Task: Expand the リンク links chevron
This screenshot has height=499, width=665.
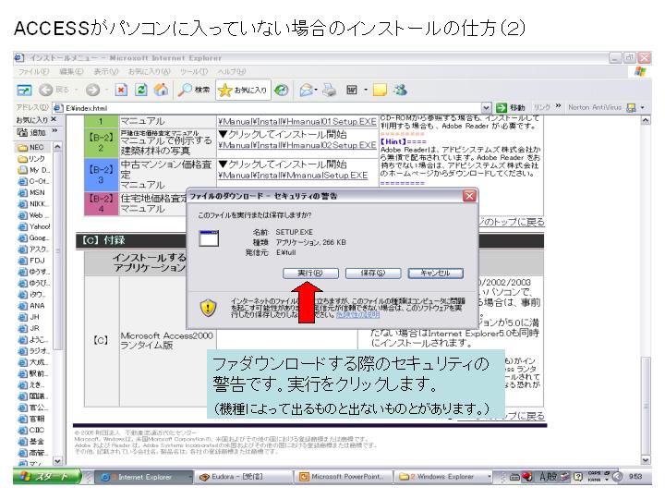Action: pyautogui.click(x=558, y=106)
